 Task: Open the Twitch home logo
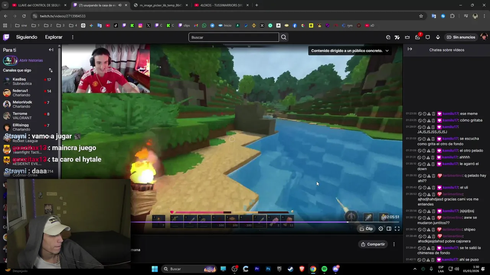click(6, 37)
